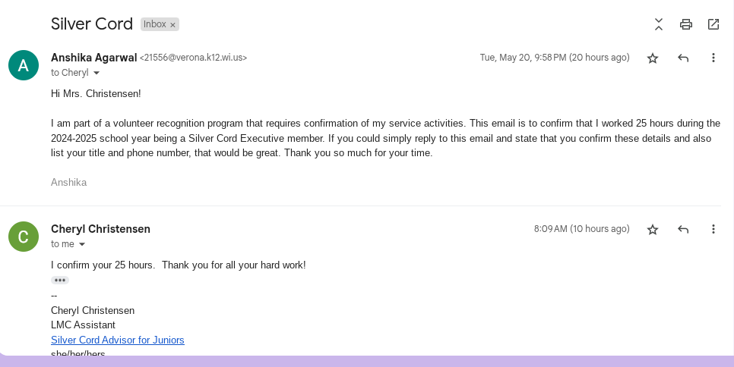Click Cheryl Christensen's green avatar

pos(24,237)
